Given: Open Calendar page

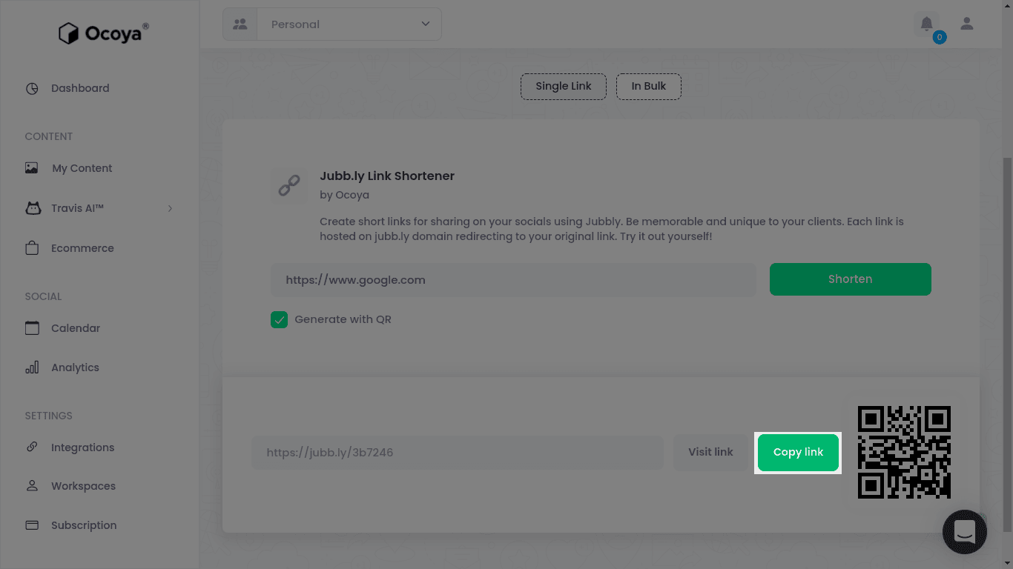Looking at the screenshot, I should 76,328.
